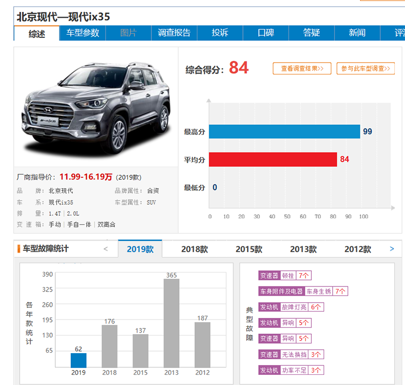Click the red 平均分 bar of 84
This screenshot has height=385, width=405.
pos(273,159)
